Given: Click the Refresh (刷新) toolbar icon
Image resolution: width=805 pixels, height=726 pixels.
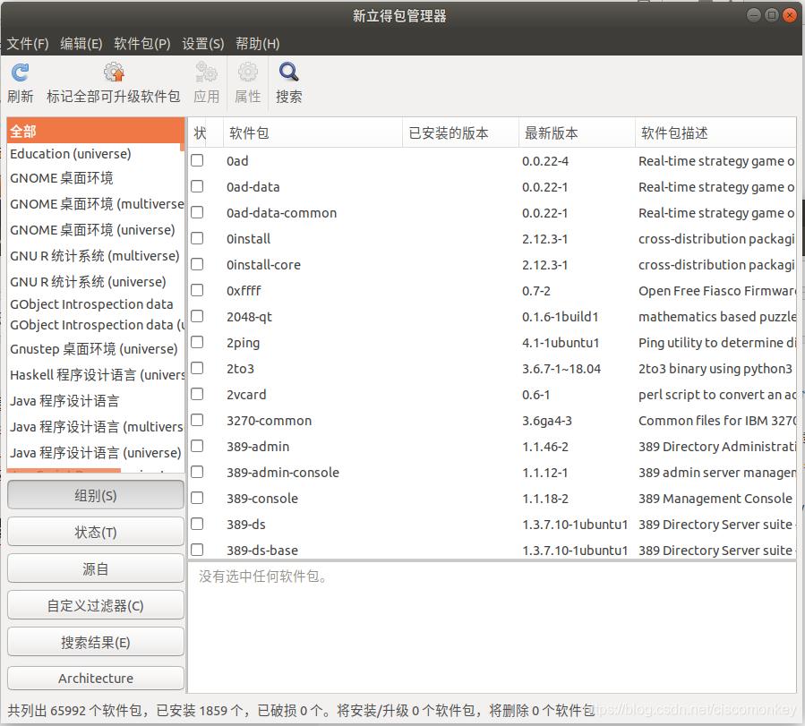Looking at the screenshot, I should (20, 73).
